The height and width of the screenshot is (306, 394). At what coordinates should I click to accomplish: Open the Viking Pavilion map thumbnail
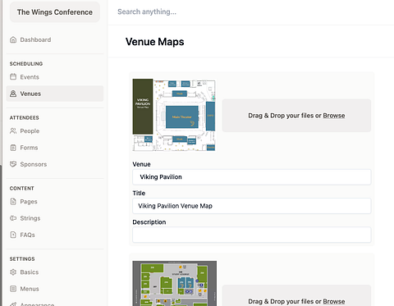tap(174, 115)
